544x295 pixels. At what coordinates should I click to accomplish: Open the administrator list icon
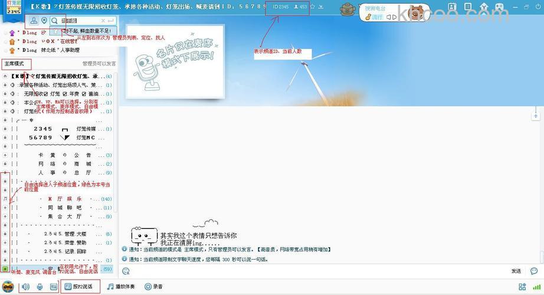pyautogui.click(x=34, y=21)
